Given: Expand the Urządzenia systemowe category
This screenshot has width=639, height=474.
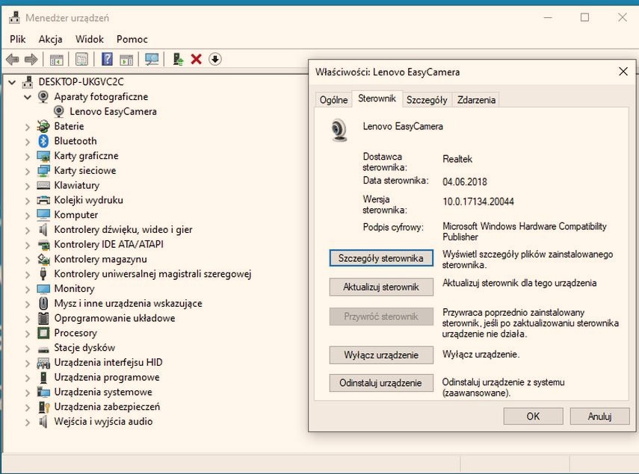Looking at the screenshot, I should (x=28, y=392).
